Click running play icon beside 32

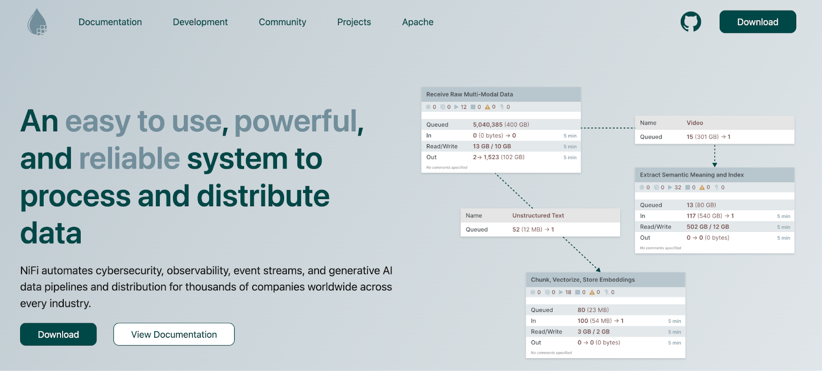click(670, 187)
